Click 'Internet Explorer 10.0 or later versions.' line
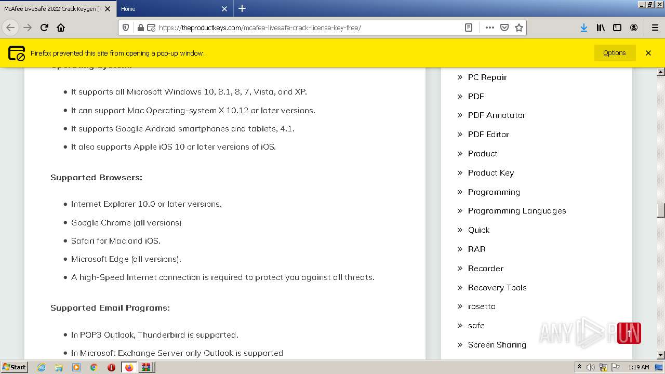 pos(147,204)
